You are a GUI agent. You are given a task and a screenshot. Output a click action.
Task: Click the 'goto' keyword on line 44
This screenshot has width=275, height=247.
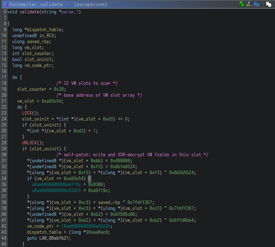coord(32,238)
